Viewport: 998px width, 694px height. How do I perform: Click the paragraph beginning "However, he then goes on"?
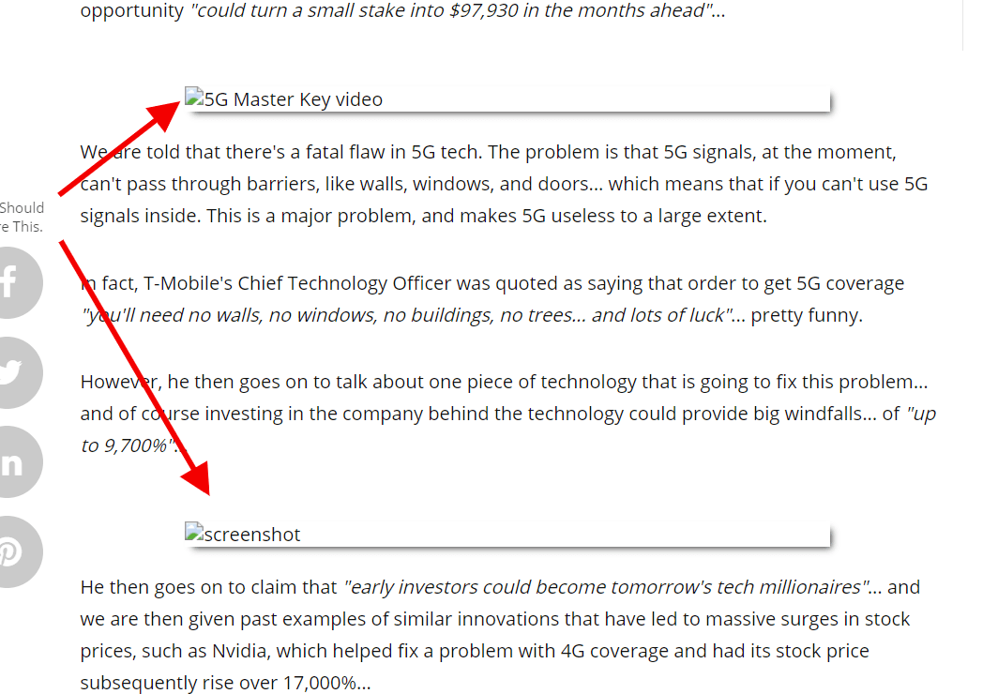pyautogui.click(x=508, y=414)
